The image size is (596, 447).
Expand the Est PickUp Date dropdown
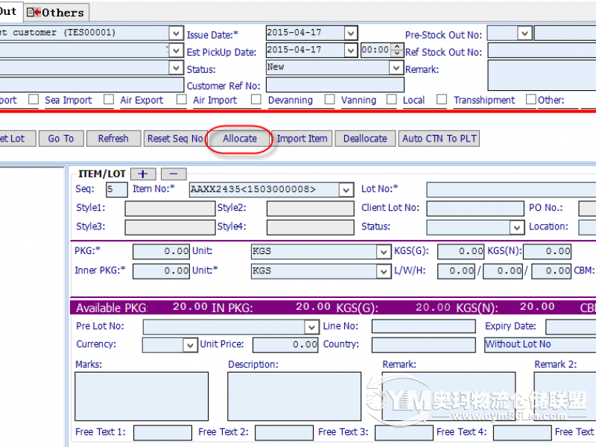(x=350, y=50)
